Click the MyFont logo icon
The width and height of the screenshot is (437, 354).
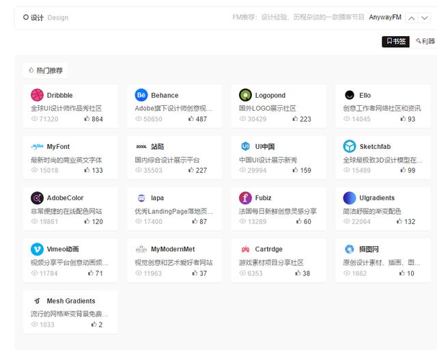point(37,146)
